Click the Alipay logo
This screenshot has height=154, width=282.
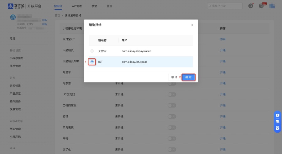[16, 6]
